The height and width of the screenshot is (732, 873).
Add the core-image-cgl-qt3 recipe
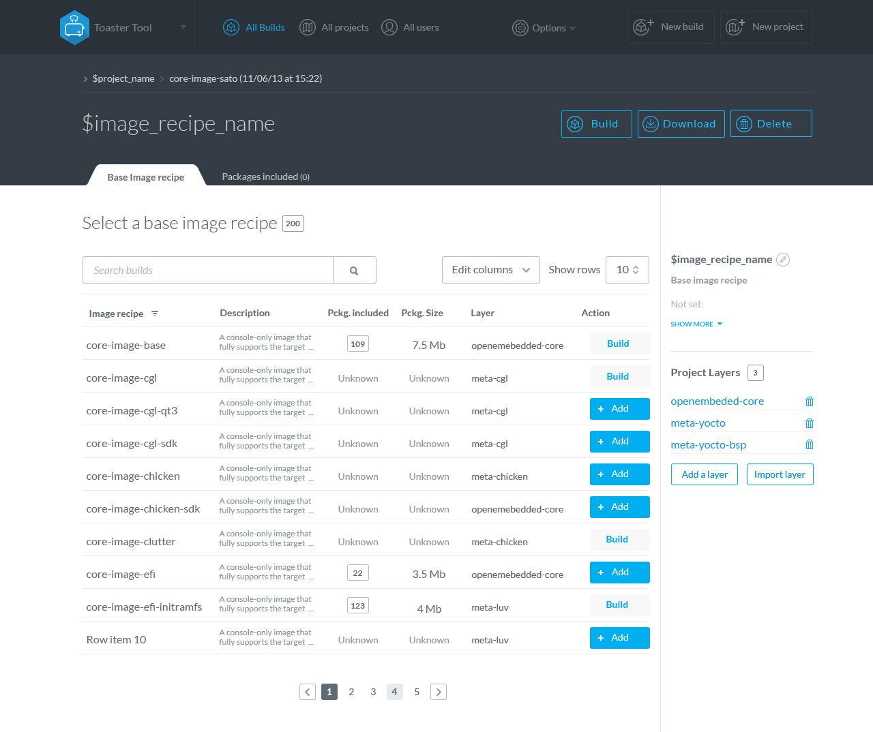click(619, 409)
